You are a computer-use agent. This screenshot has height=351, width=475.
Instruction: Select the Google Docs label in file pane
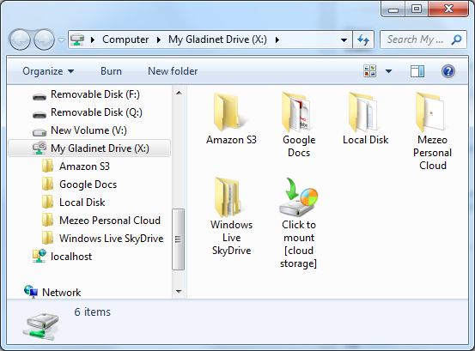(299, 146)
